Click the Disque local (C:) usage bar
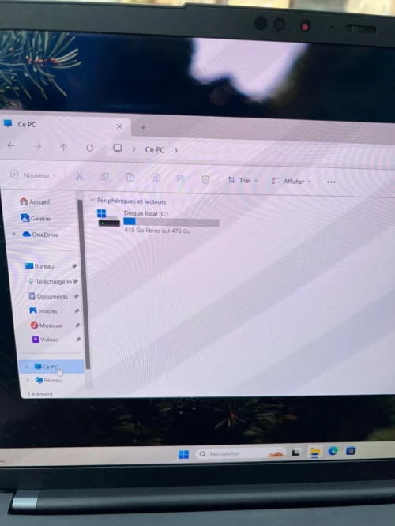The height and width of the screenshot is (526, 395). 171,222
